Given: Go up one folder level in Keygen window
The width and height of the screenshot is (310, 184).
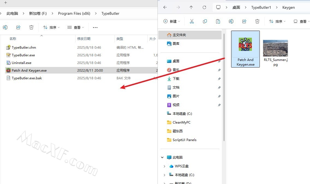Looking at the screenshot, I should pos(191,7).
